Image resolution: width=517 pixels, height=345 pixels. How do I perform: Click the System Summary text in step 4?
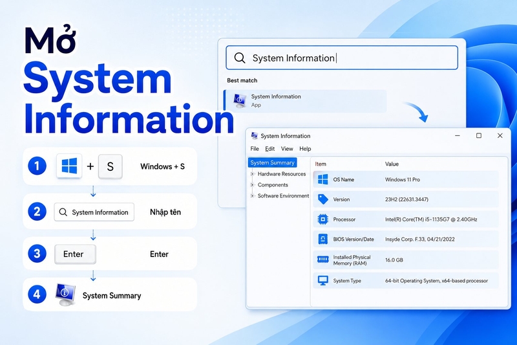point(112,295)
